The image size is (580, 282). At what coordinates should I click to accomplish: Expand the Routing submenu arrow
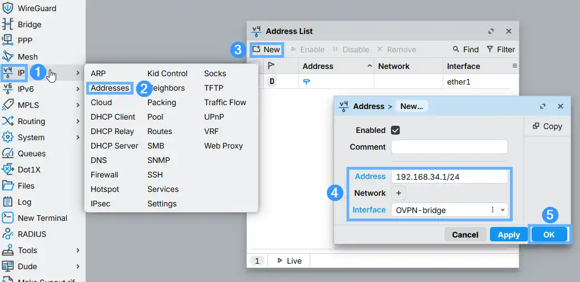pyautogui.click(x=78, y=121)
